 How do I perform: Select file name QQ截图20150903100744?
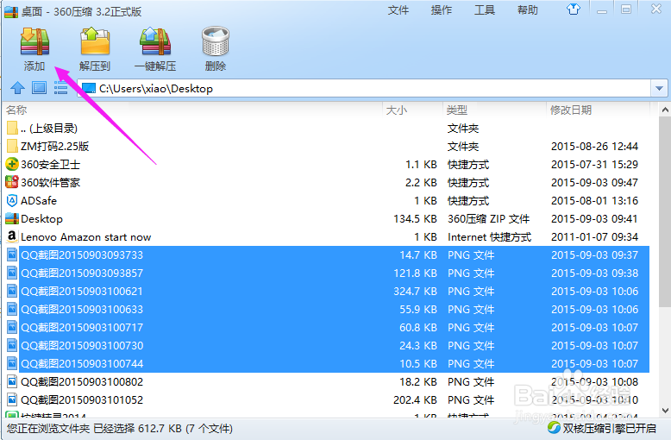point(82,363)
